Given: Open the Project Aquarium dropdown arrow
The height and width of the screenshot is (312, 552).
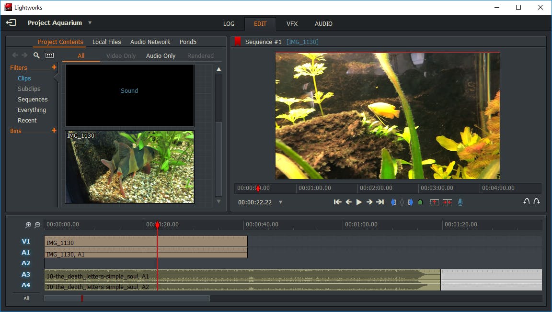Looking at the screenshot, I should (90, 23).
